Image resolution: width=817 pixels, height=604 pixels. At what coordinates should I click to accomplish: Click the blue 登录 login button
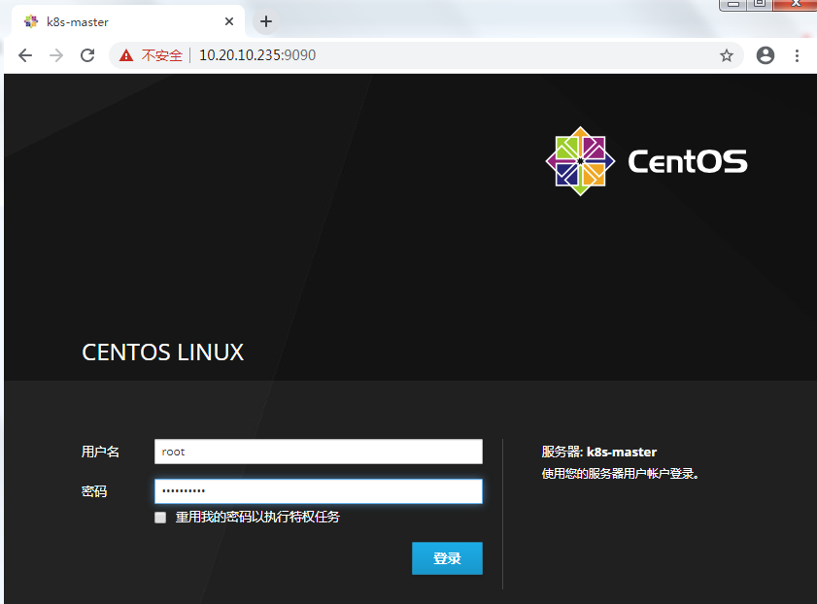pyautogui.click(x=447, y=558)
